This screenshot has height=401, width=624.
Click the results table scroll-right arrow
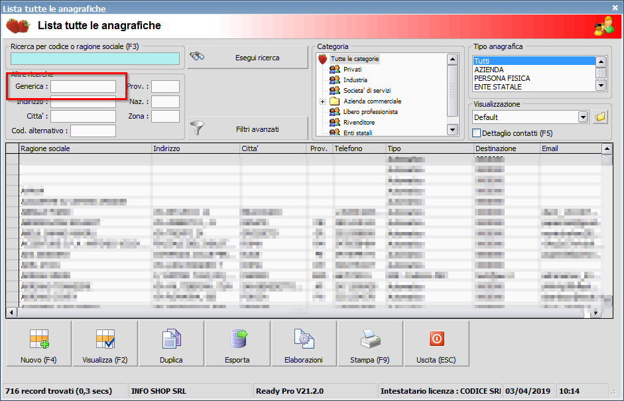point(595,313)
